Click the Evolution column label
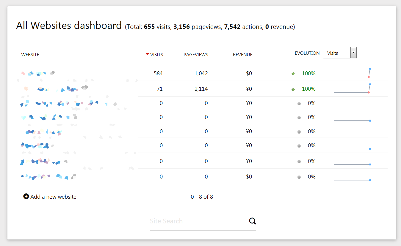 307,53
